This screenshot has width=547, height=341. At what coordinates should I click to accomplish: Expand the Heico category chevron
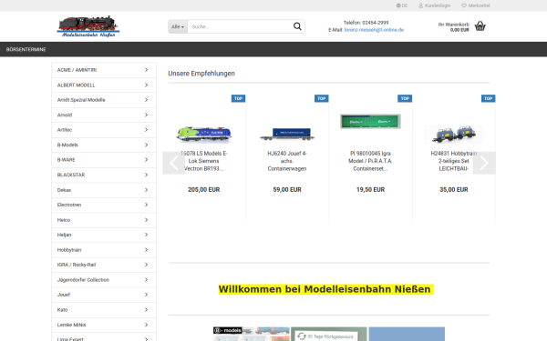coord(146,220)
